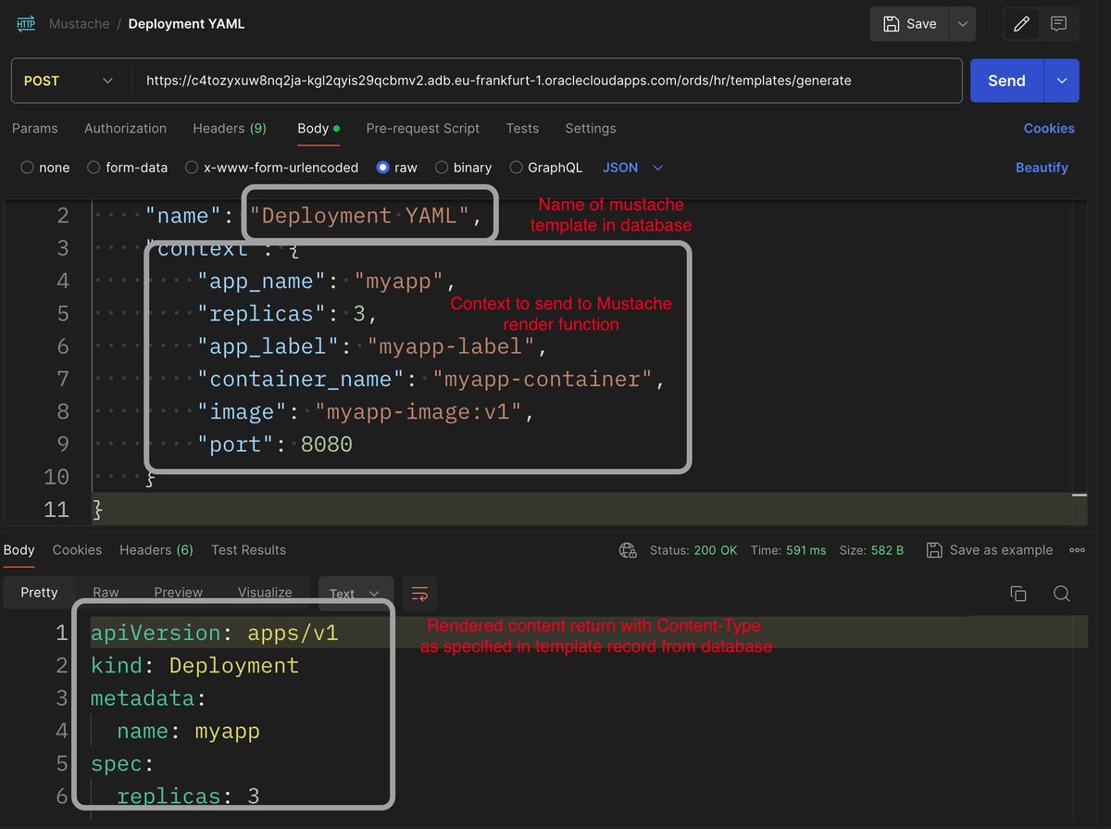The width and height of the screenshot is (1111, 829).
Task: Click the "myapp-label" value
Action: click(x=451, y=346)
